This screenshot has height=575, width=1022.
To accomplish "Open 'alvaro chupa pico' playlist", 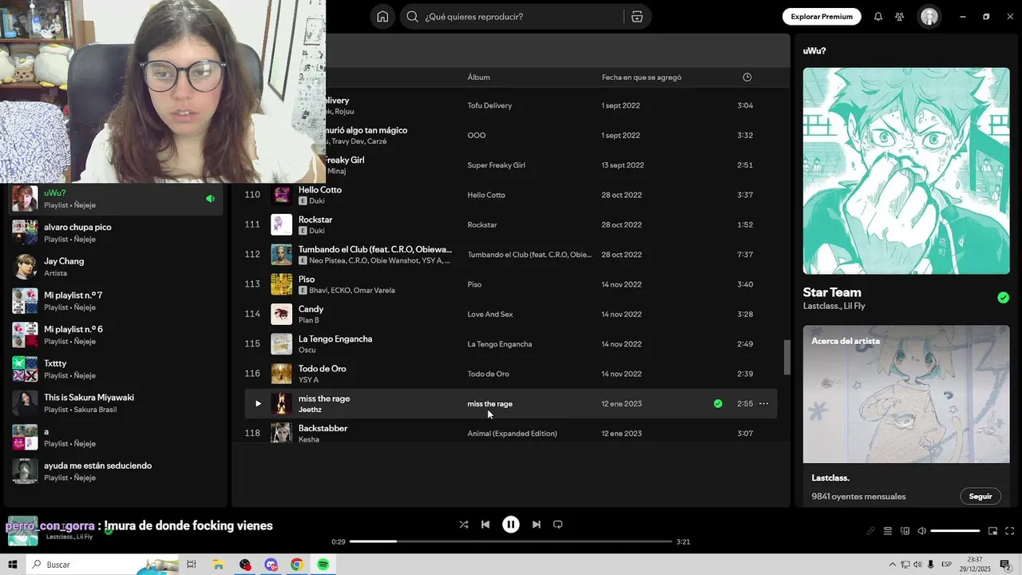I will 116,232.
